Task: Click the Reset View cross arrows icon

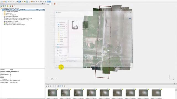Action: click(x=41, y=2)
